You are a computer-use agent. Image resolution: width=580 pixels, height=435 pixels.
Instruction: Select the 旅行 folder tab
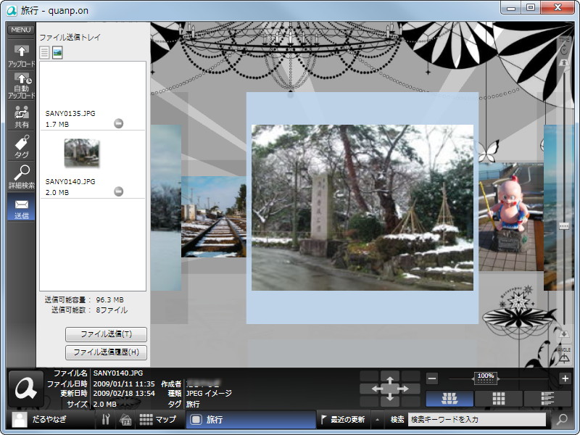(x=251, y=419)
